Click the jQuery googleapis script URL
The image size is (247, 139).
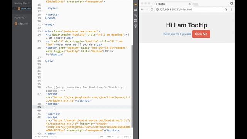pyautogui.click(x=88, y=99)
